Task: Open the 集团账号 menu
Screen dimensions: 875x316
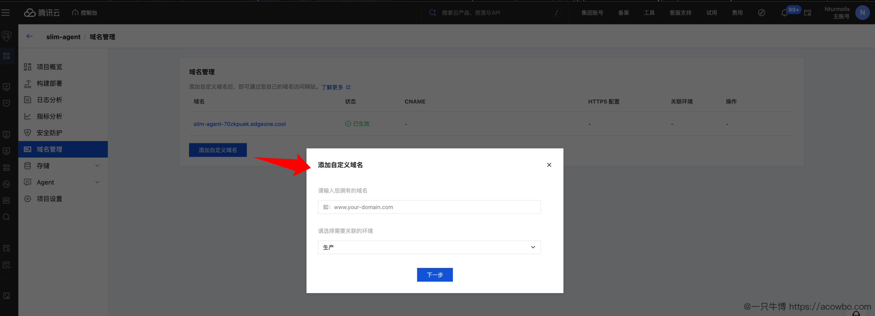Action: pyautogui.click(x=592, y=13)
